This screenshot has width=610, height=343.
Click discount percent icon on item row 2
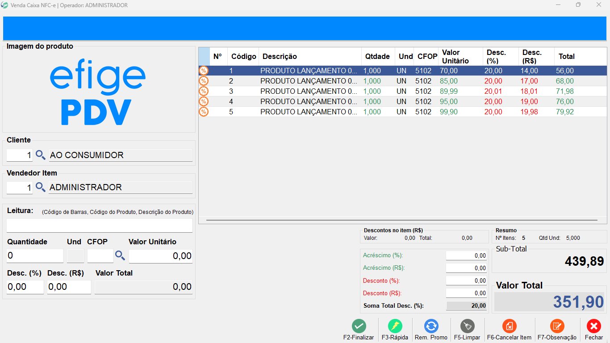203,81
